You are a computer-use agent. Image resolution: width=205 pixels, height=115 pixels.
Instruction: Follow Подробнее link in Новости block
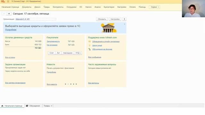coord(51,72)
